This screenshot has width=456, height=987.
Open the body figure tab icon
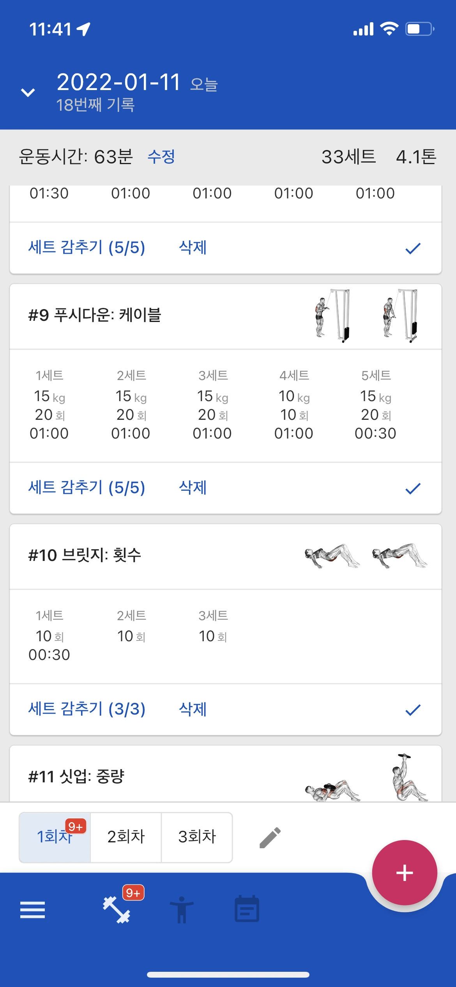click(181, 910)
